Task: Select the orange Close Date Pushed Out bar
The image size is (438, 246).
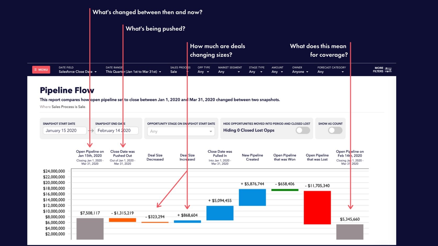Action: pos(122,220)
